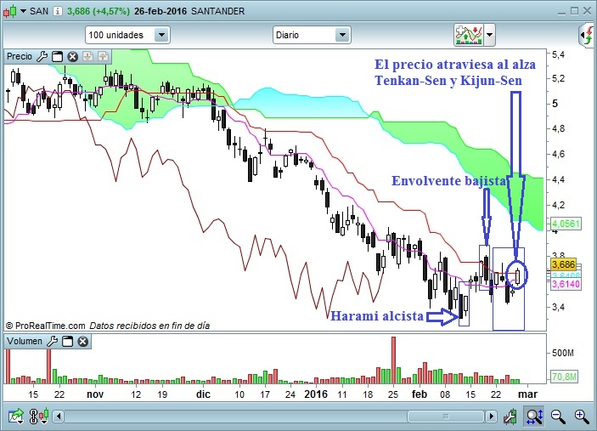Click the 26-feb-2016 date in title bar
Screen dimensions: 597x431
(x=161, y=11)
